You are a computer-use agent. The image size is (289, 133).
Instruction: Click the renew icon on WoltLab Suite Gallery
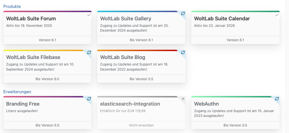(x=183, y=14)
